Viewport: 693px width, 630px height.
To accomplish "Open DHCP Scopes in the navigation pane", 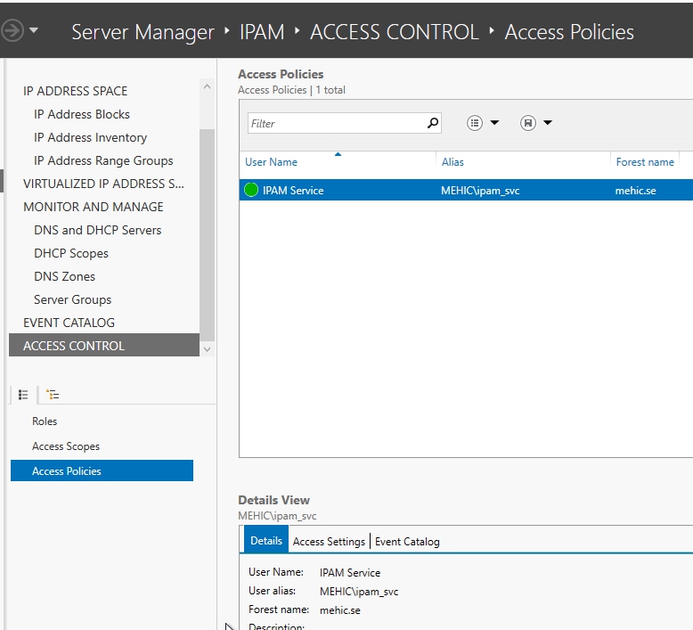I will (71, 253).
